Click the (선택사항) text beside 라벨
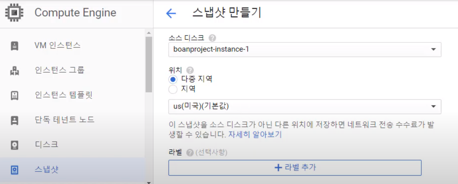Screen dimensions: 458x184 [x=211, y=153]
